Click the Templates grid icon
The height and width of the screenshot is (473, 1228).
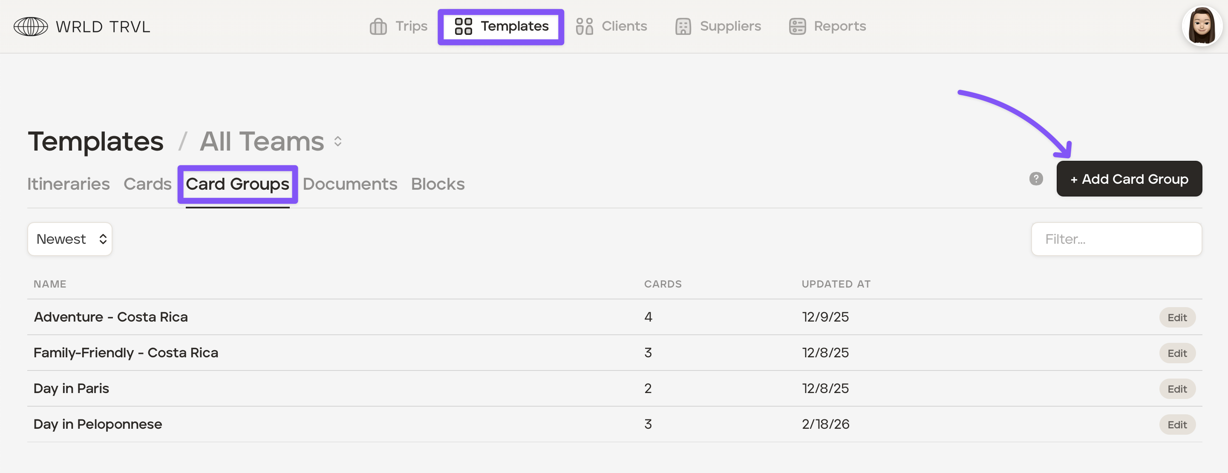463,27
